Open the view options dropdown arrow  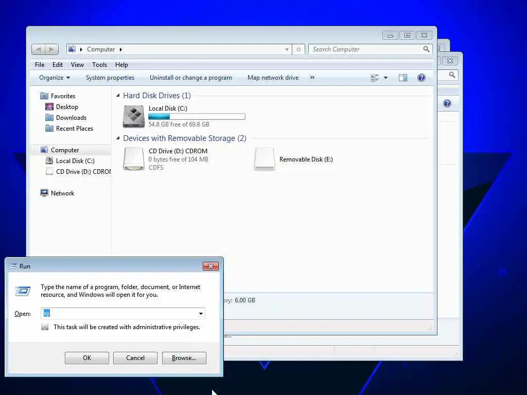tap(385, 78)
